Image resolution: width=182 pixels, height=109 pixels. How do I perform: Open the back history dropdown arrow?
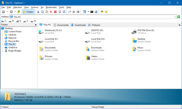point(7,12)
